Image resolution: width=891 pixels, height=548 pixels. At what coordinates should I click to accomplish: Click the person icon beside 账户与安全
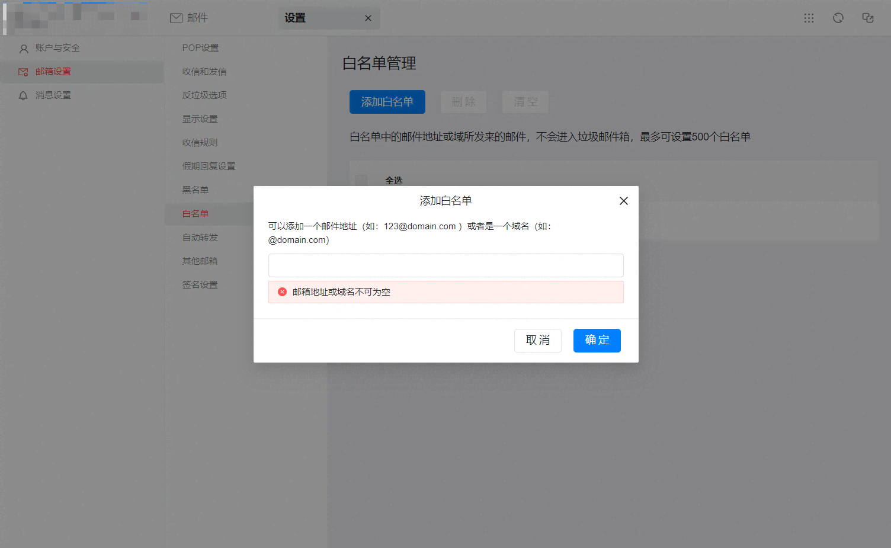(x=24, y=49)
